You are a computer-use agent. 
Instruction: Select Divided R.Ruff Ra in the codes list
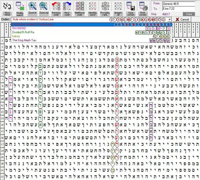point(92,32)
